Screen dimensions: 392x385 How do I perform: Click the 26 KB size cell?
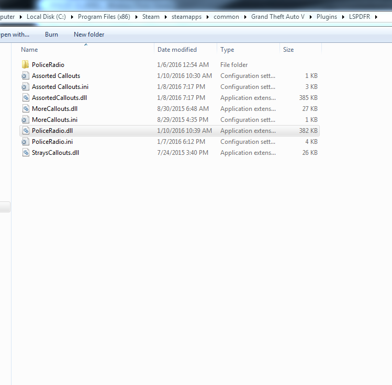pyautogui.click(x=310, y=153)
